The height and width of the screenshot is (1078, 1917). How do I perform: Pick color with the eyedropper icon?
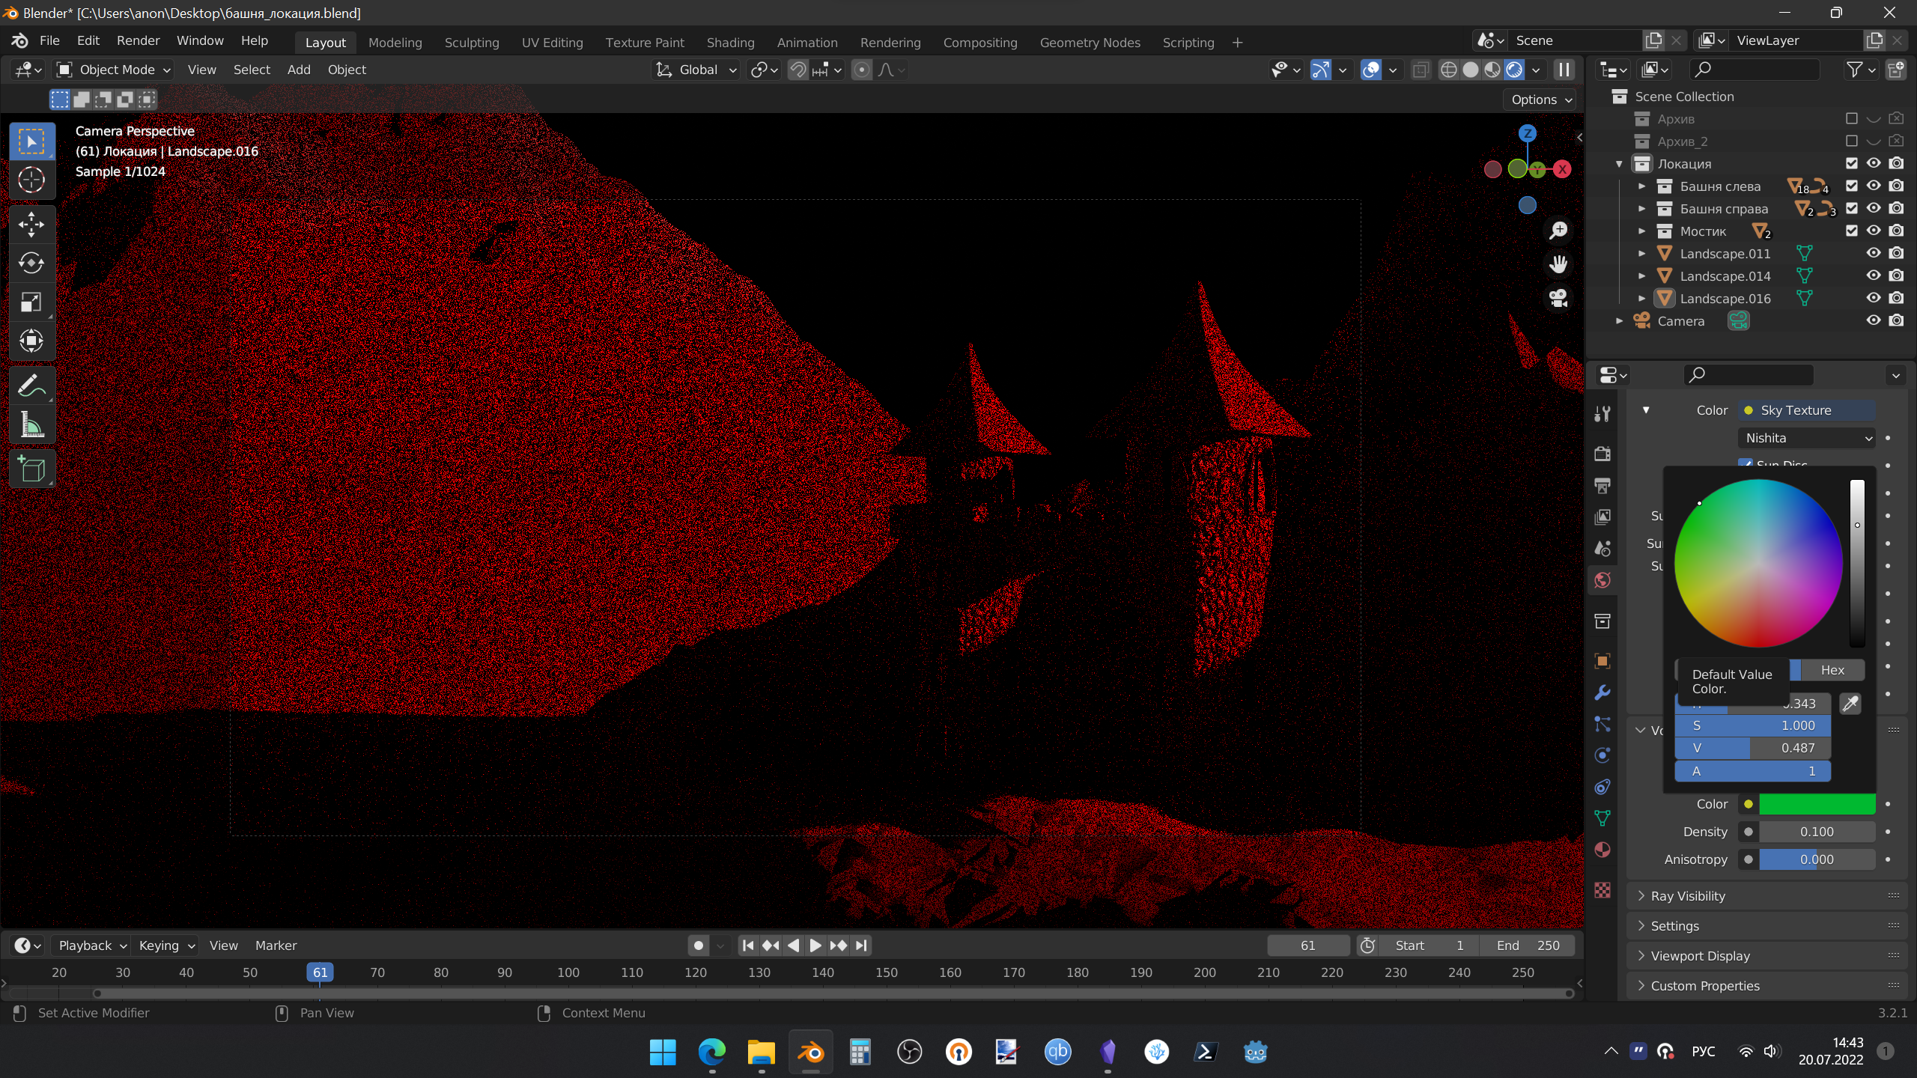pyautogui.click(x=1850, y=704)
